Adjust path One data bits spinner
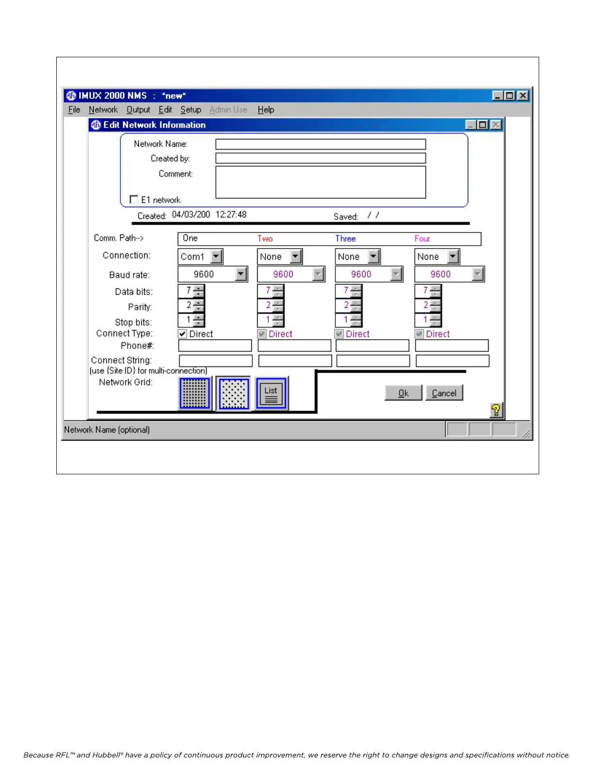 pos(198,291)
